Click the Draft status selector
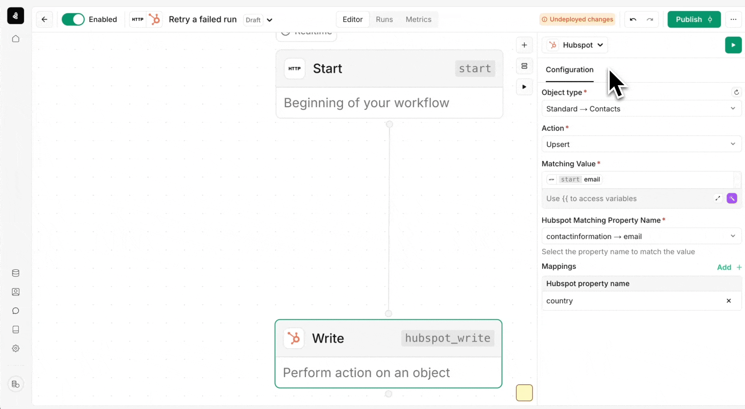This screenshot has width=745, height=409. pyautogui.click(x=258, y=19)
